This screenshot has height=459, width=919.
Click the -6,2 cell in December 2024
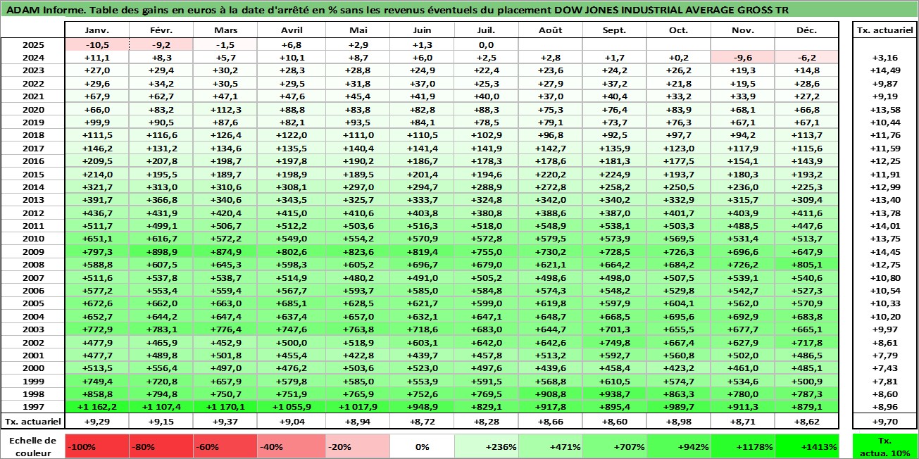[807, 58]
